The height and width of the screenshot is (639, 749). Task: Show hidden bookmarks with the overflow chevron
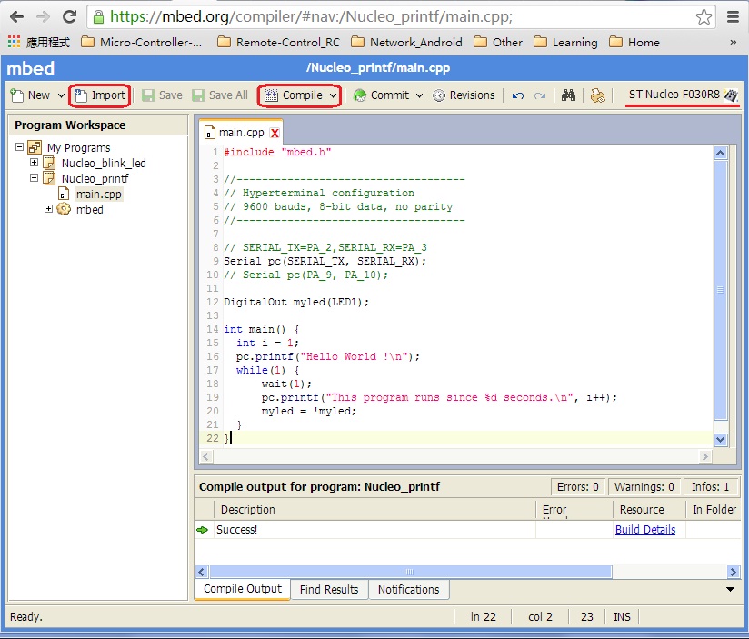(734, 43)
